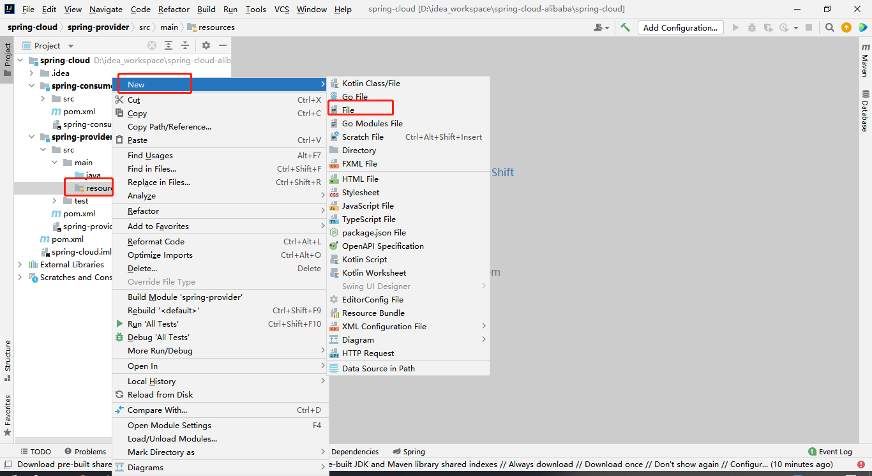Choose File from New submenu

408,110
